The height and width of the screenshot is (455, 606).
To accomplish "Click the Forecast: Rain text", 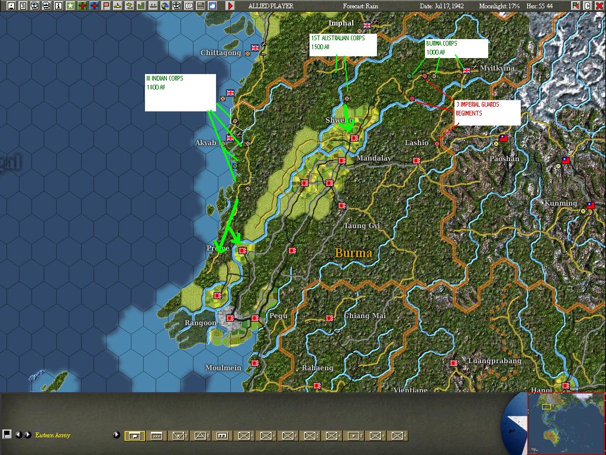I will [360, 6].
